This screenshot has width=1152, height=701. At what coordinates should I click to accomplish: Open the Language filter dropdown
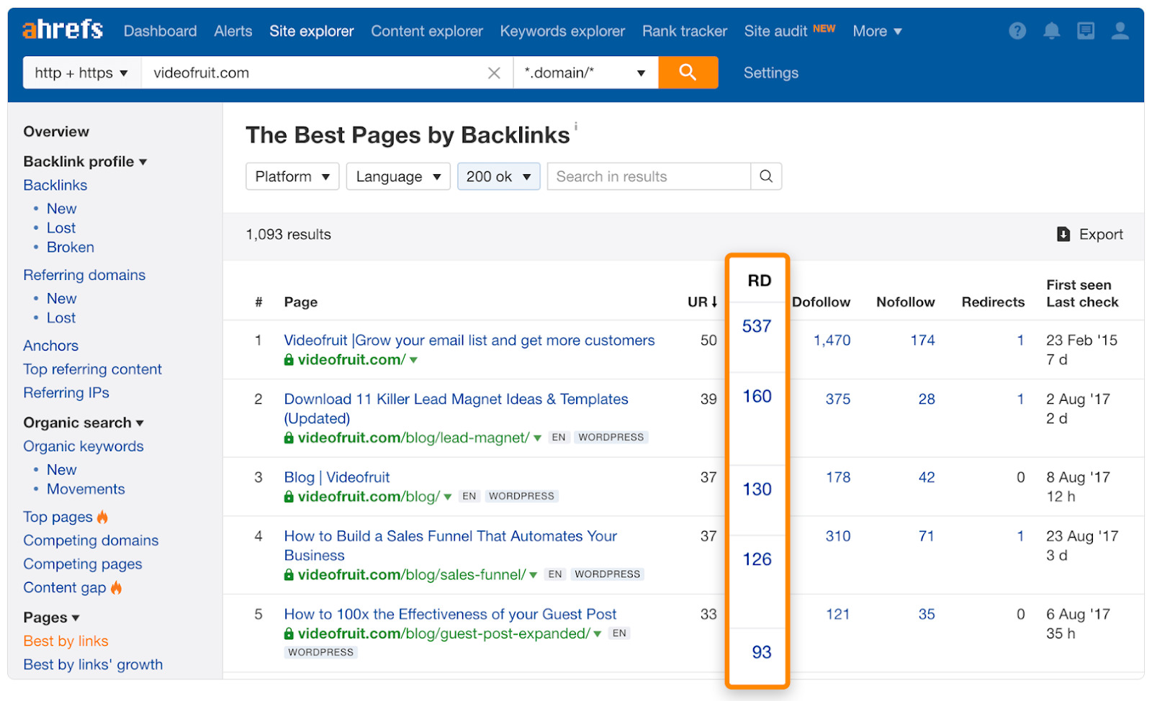click(x=398, y=176)
